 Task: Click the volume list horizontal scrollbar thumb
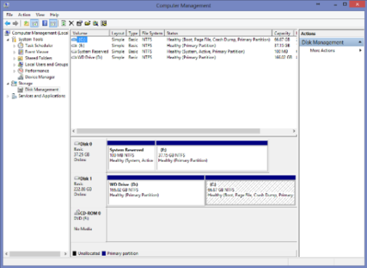169,131
